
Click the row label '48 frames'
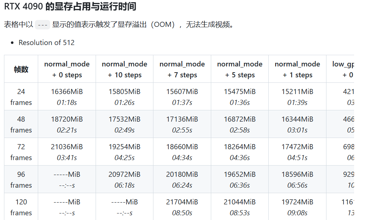click(x=21, y=124)
